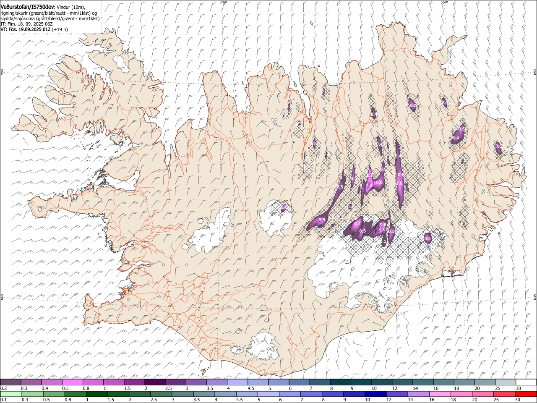Pick the pale green lower-scale swatch starting at 0.1
This screenshot has height=403, width=537.
11,394
